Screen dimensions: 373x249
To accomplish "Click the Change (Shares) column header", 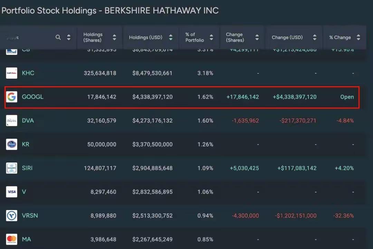I will tap(242, 37).
